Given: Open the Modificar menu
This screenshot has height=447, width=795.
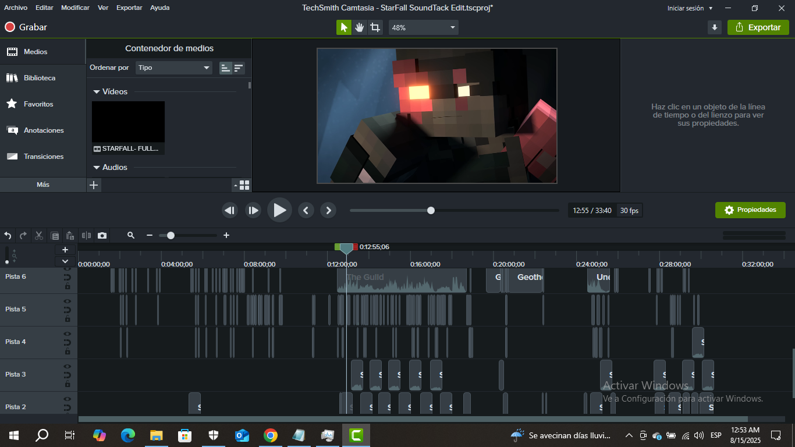Looking at the screenshot, I should click(x=75, y=8).
